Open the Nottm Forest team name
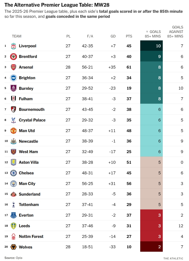 click(x=31, y=237)
